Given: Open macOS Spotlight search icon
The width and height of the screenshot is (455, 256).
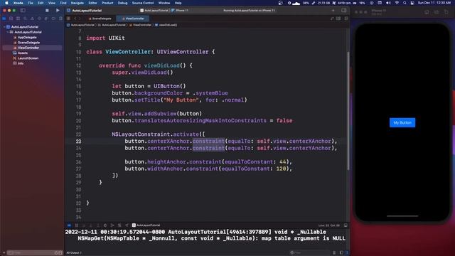Looking at the screenshot, I should coord(405,3).
